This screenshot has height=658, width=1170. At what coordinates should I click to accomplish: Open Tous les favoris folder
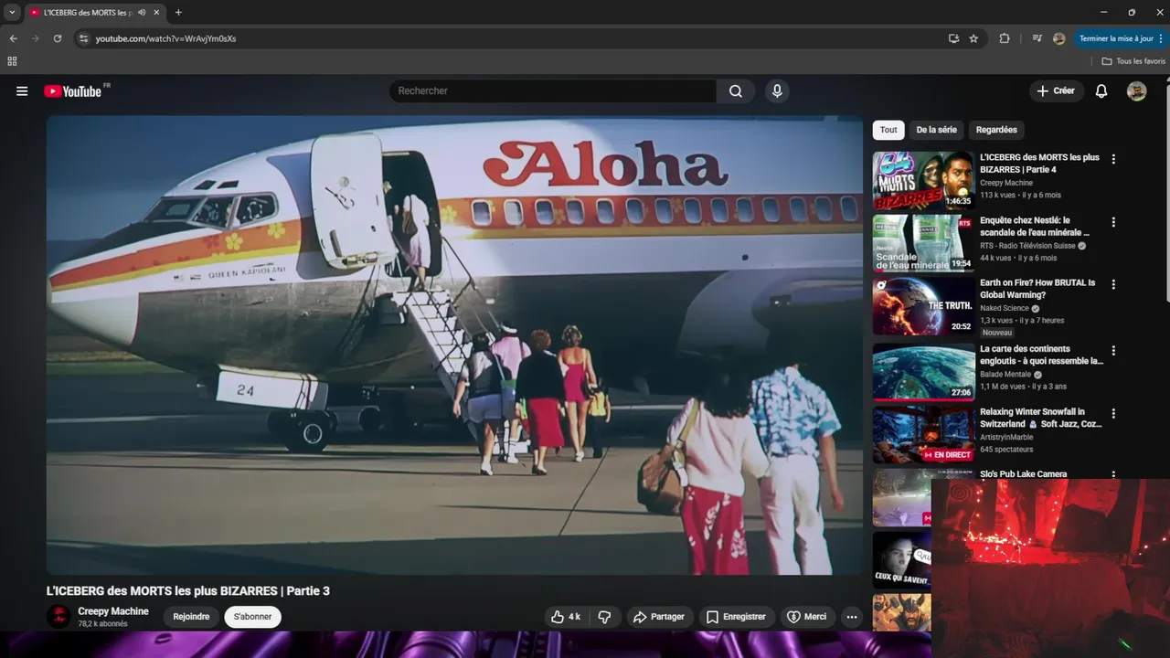(1133, 61)
